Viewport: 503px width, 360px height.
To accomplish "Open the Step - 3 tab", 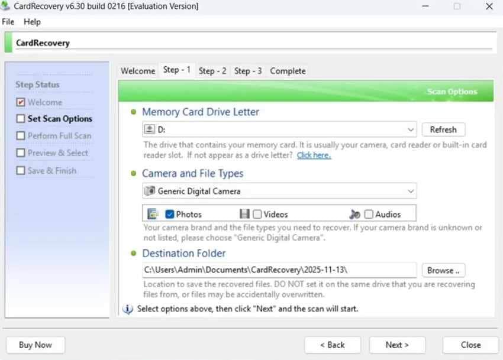I will click(248, 71).
